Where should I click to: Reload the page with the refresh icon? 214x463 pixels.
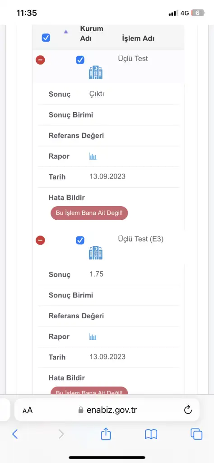tap(188, 410)
